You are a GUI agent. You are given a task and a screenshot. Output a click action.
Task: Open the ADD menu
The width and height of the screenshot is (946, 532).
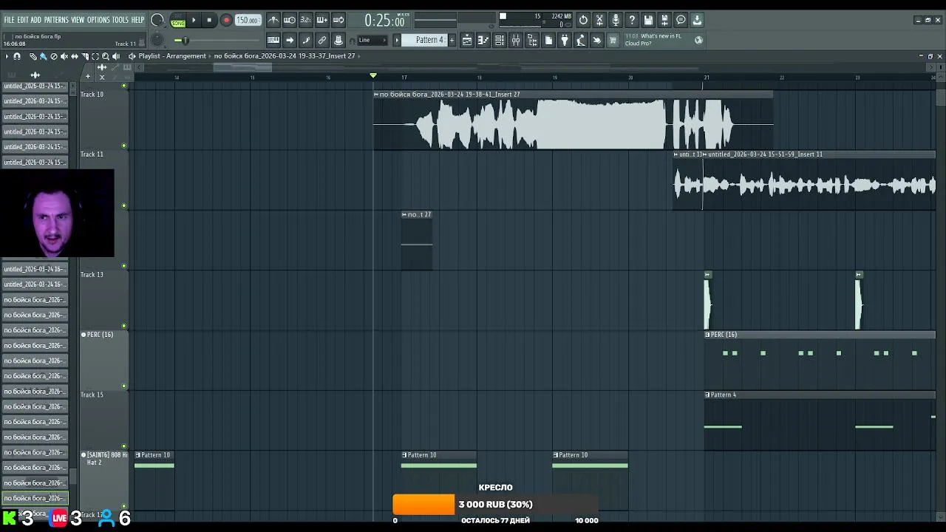click(36, 20)
